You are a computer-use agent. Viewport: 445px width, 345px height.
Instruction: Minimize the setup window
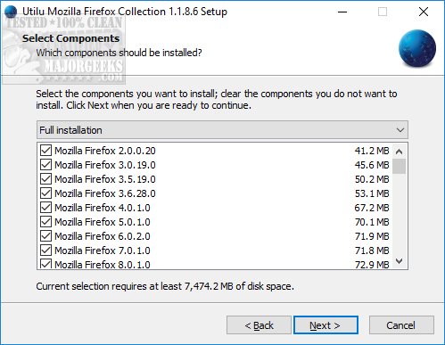pyautogui.click(x=342, y=12)
